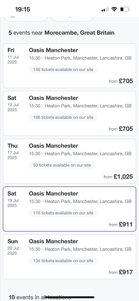Tap the 50 tickets available badge
The height and width of the screenshot is (301, 139).
62,165
